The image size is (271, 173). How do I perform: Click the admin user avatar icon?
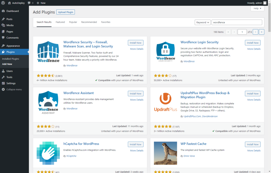click(x=265, y=3)
